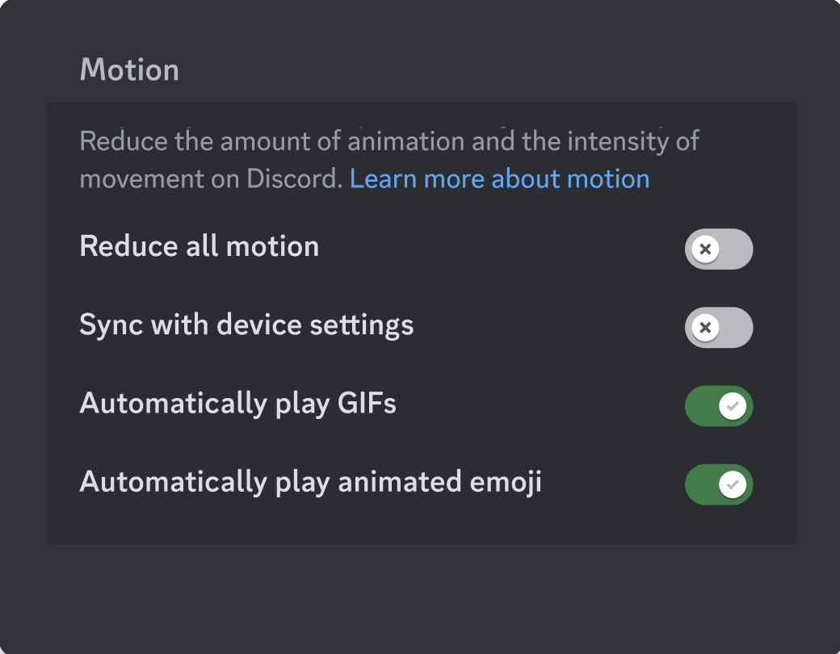
Task: Click the Reduce all motion label
Action: tap(199, 246)
